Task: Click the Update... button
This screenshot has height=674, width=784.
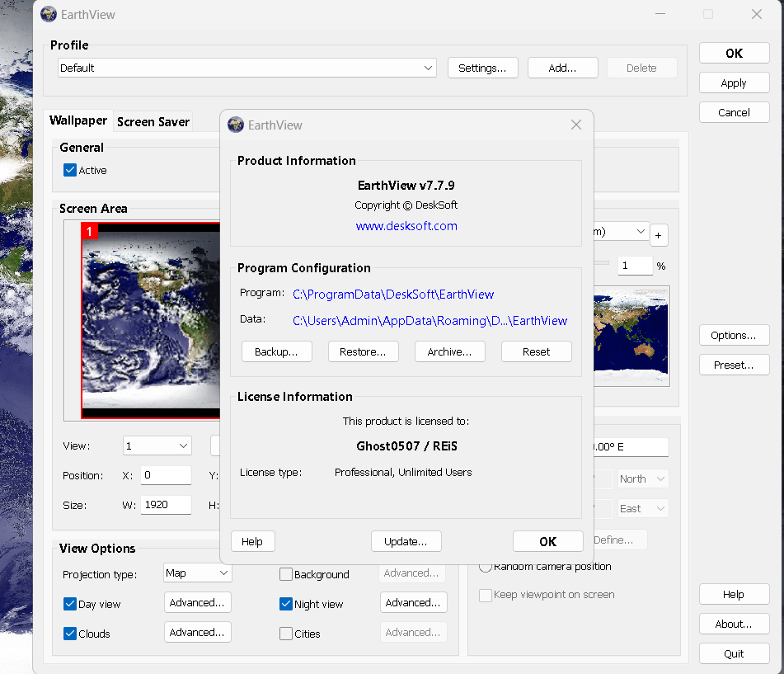Action: click(x=406, y=541)
